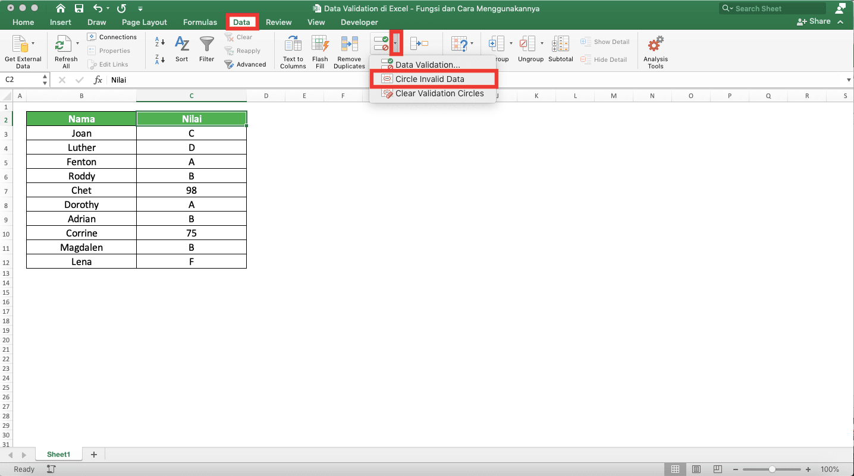Switch to Page Break Preview view
The width and height of the screenshot is (854, 476).
point(718,469)
